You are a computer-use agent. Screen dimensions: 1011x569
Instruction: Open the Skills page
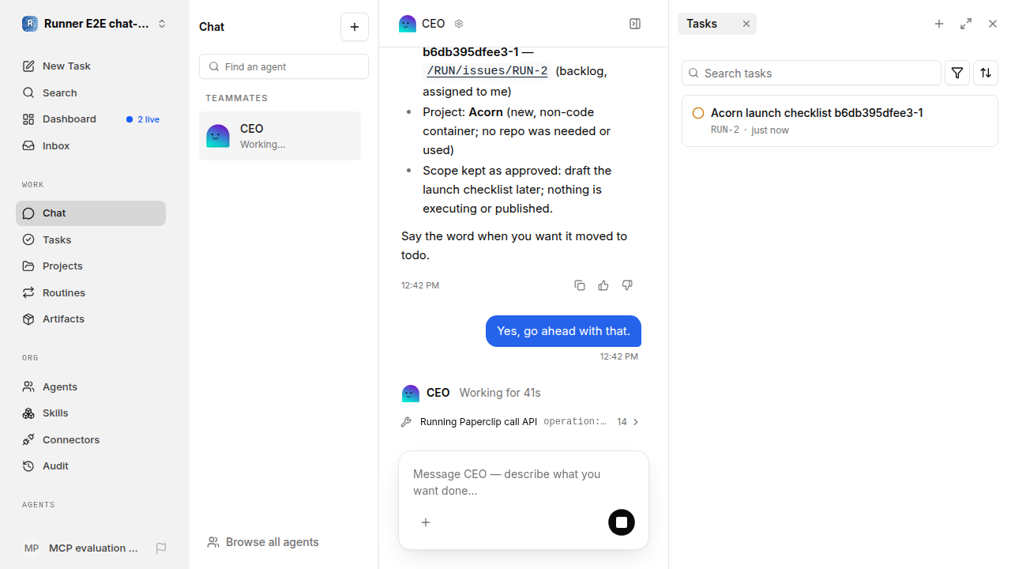pos(91,413)
